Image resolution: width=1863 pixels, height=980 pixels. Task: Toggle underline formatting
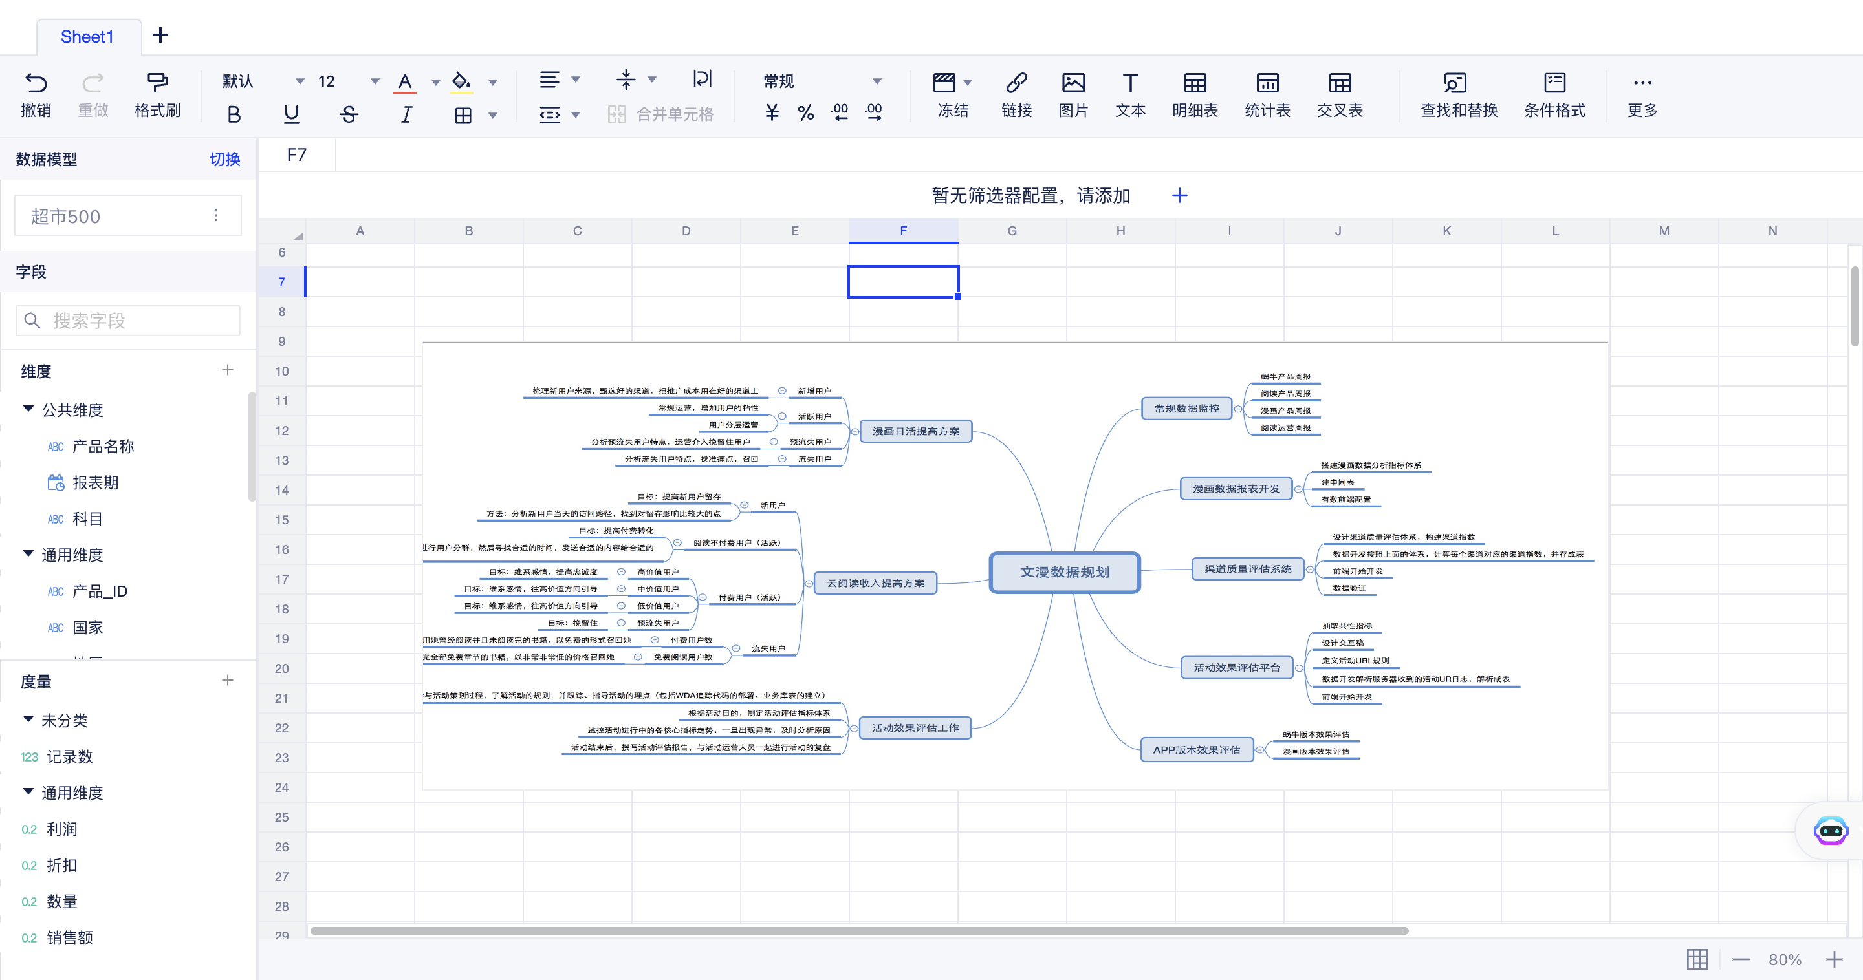point(290,114)
